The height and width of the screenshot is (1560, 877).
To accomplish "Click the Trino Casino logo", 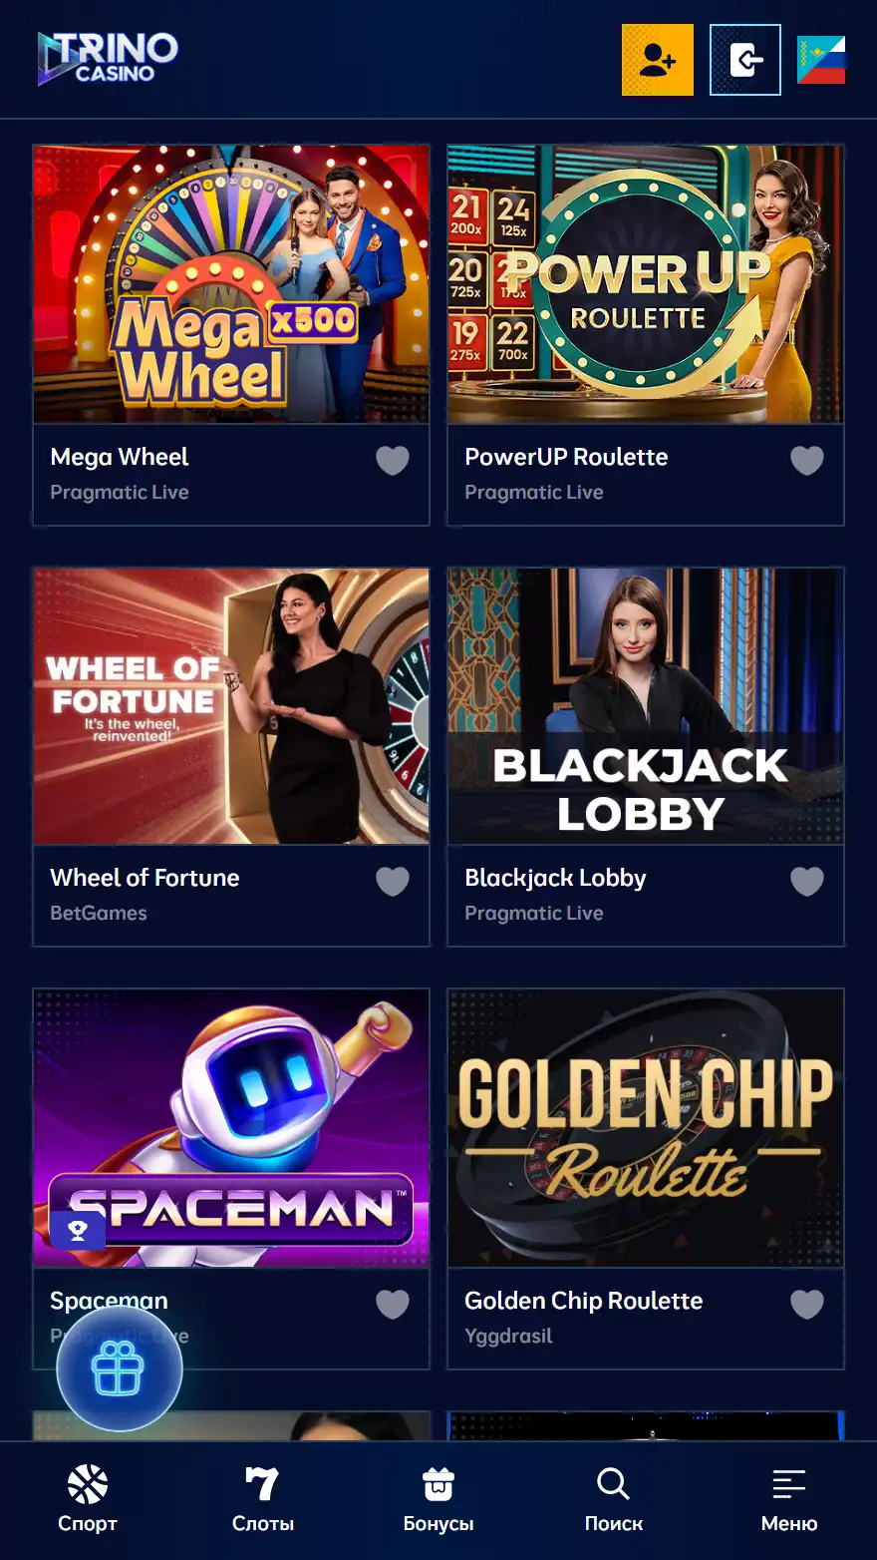I will [108, 58].
